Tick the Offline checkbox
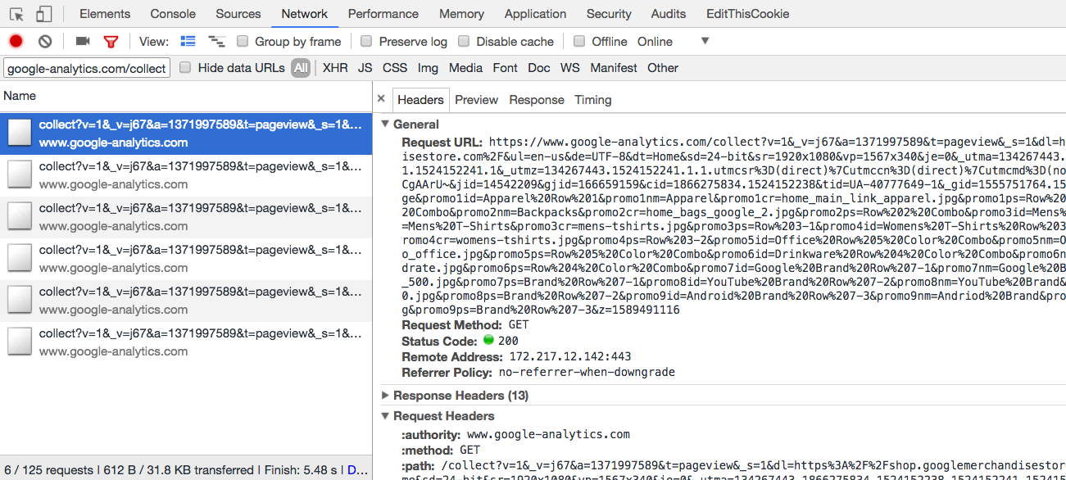Viewport: 1066px width, 480px height. point(579,41)
